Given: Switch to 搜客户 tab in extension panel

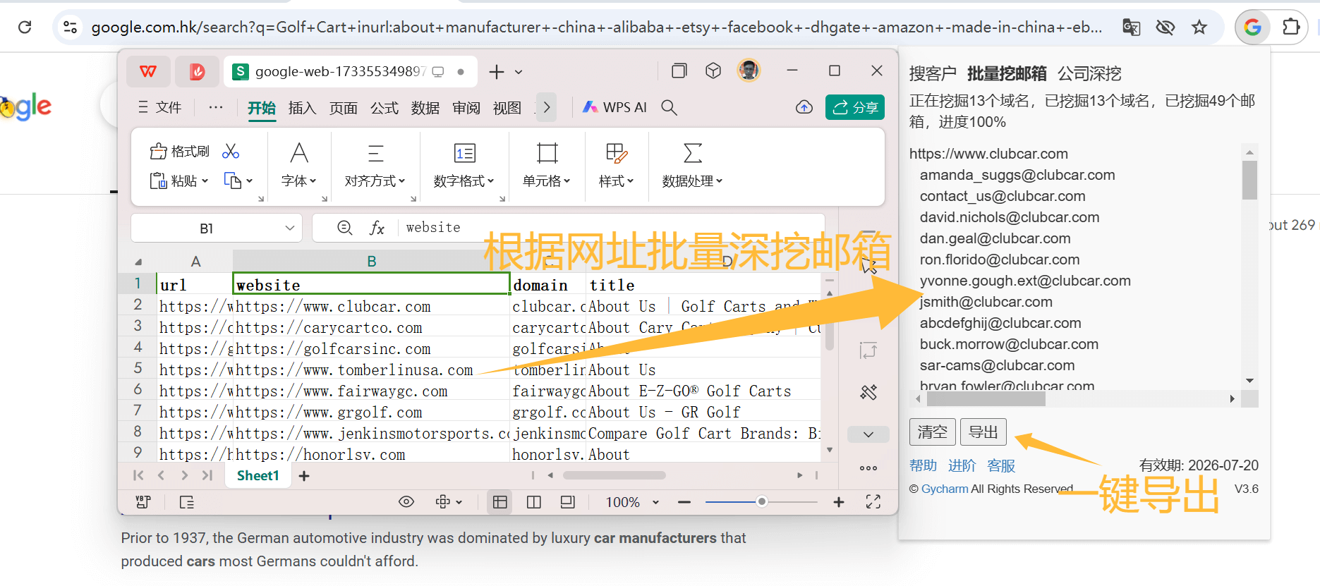Looking at the screenshot, I should [x=933, y=73].
